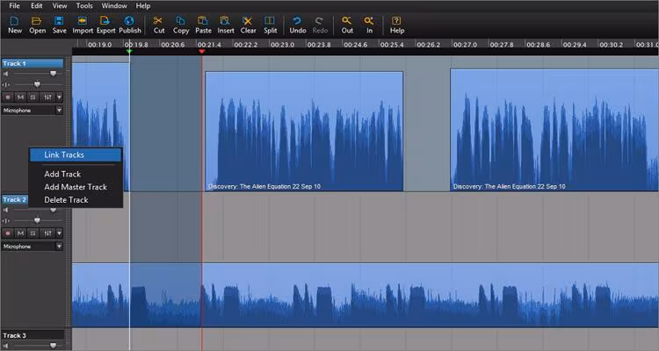Arm Track 1 for recording
The width and height of the screenshot is (659, 351).
8,97
